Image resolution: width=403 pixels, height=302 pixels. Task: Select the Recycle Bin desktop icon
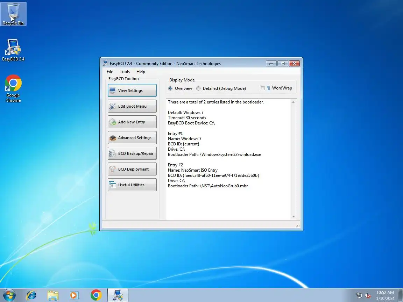[x=13, y=14]
